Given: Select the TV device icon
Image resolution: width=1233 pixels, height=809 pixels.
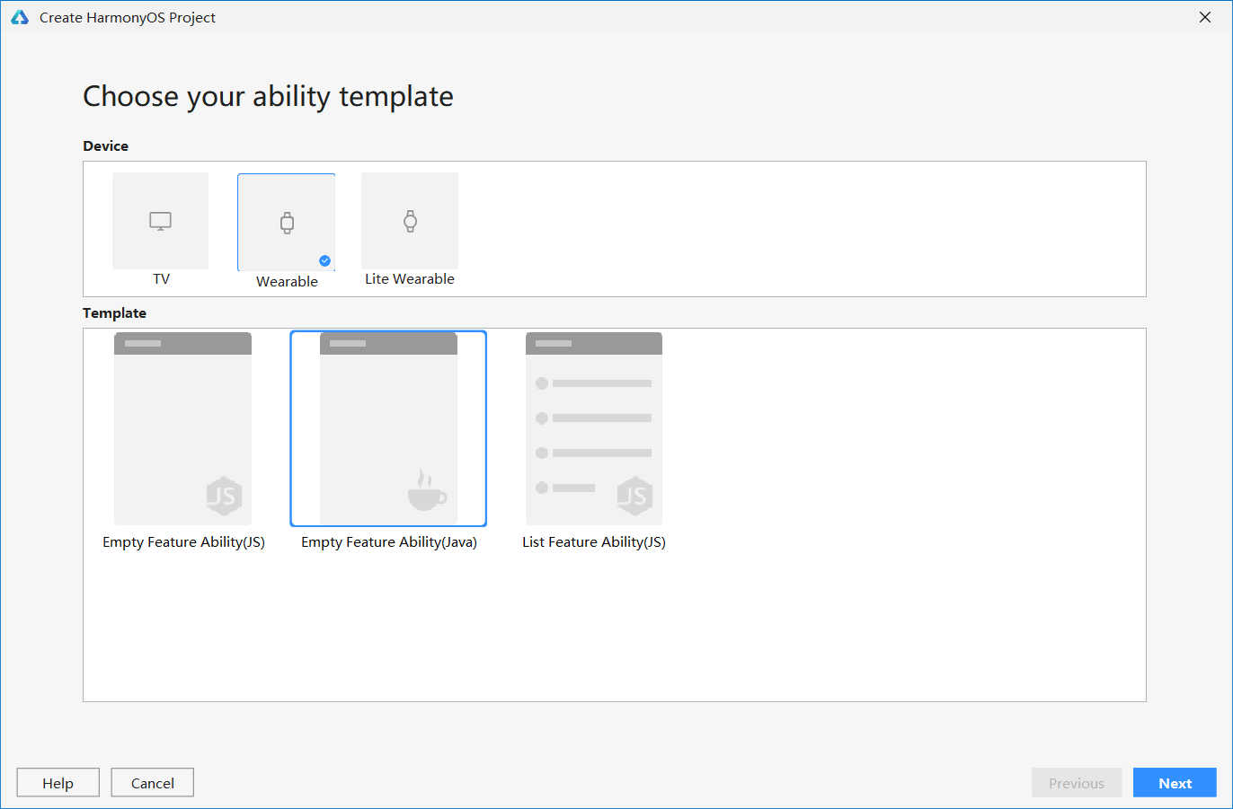Looking at the screenshot, I should coord(160,220).
